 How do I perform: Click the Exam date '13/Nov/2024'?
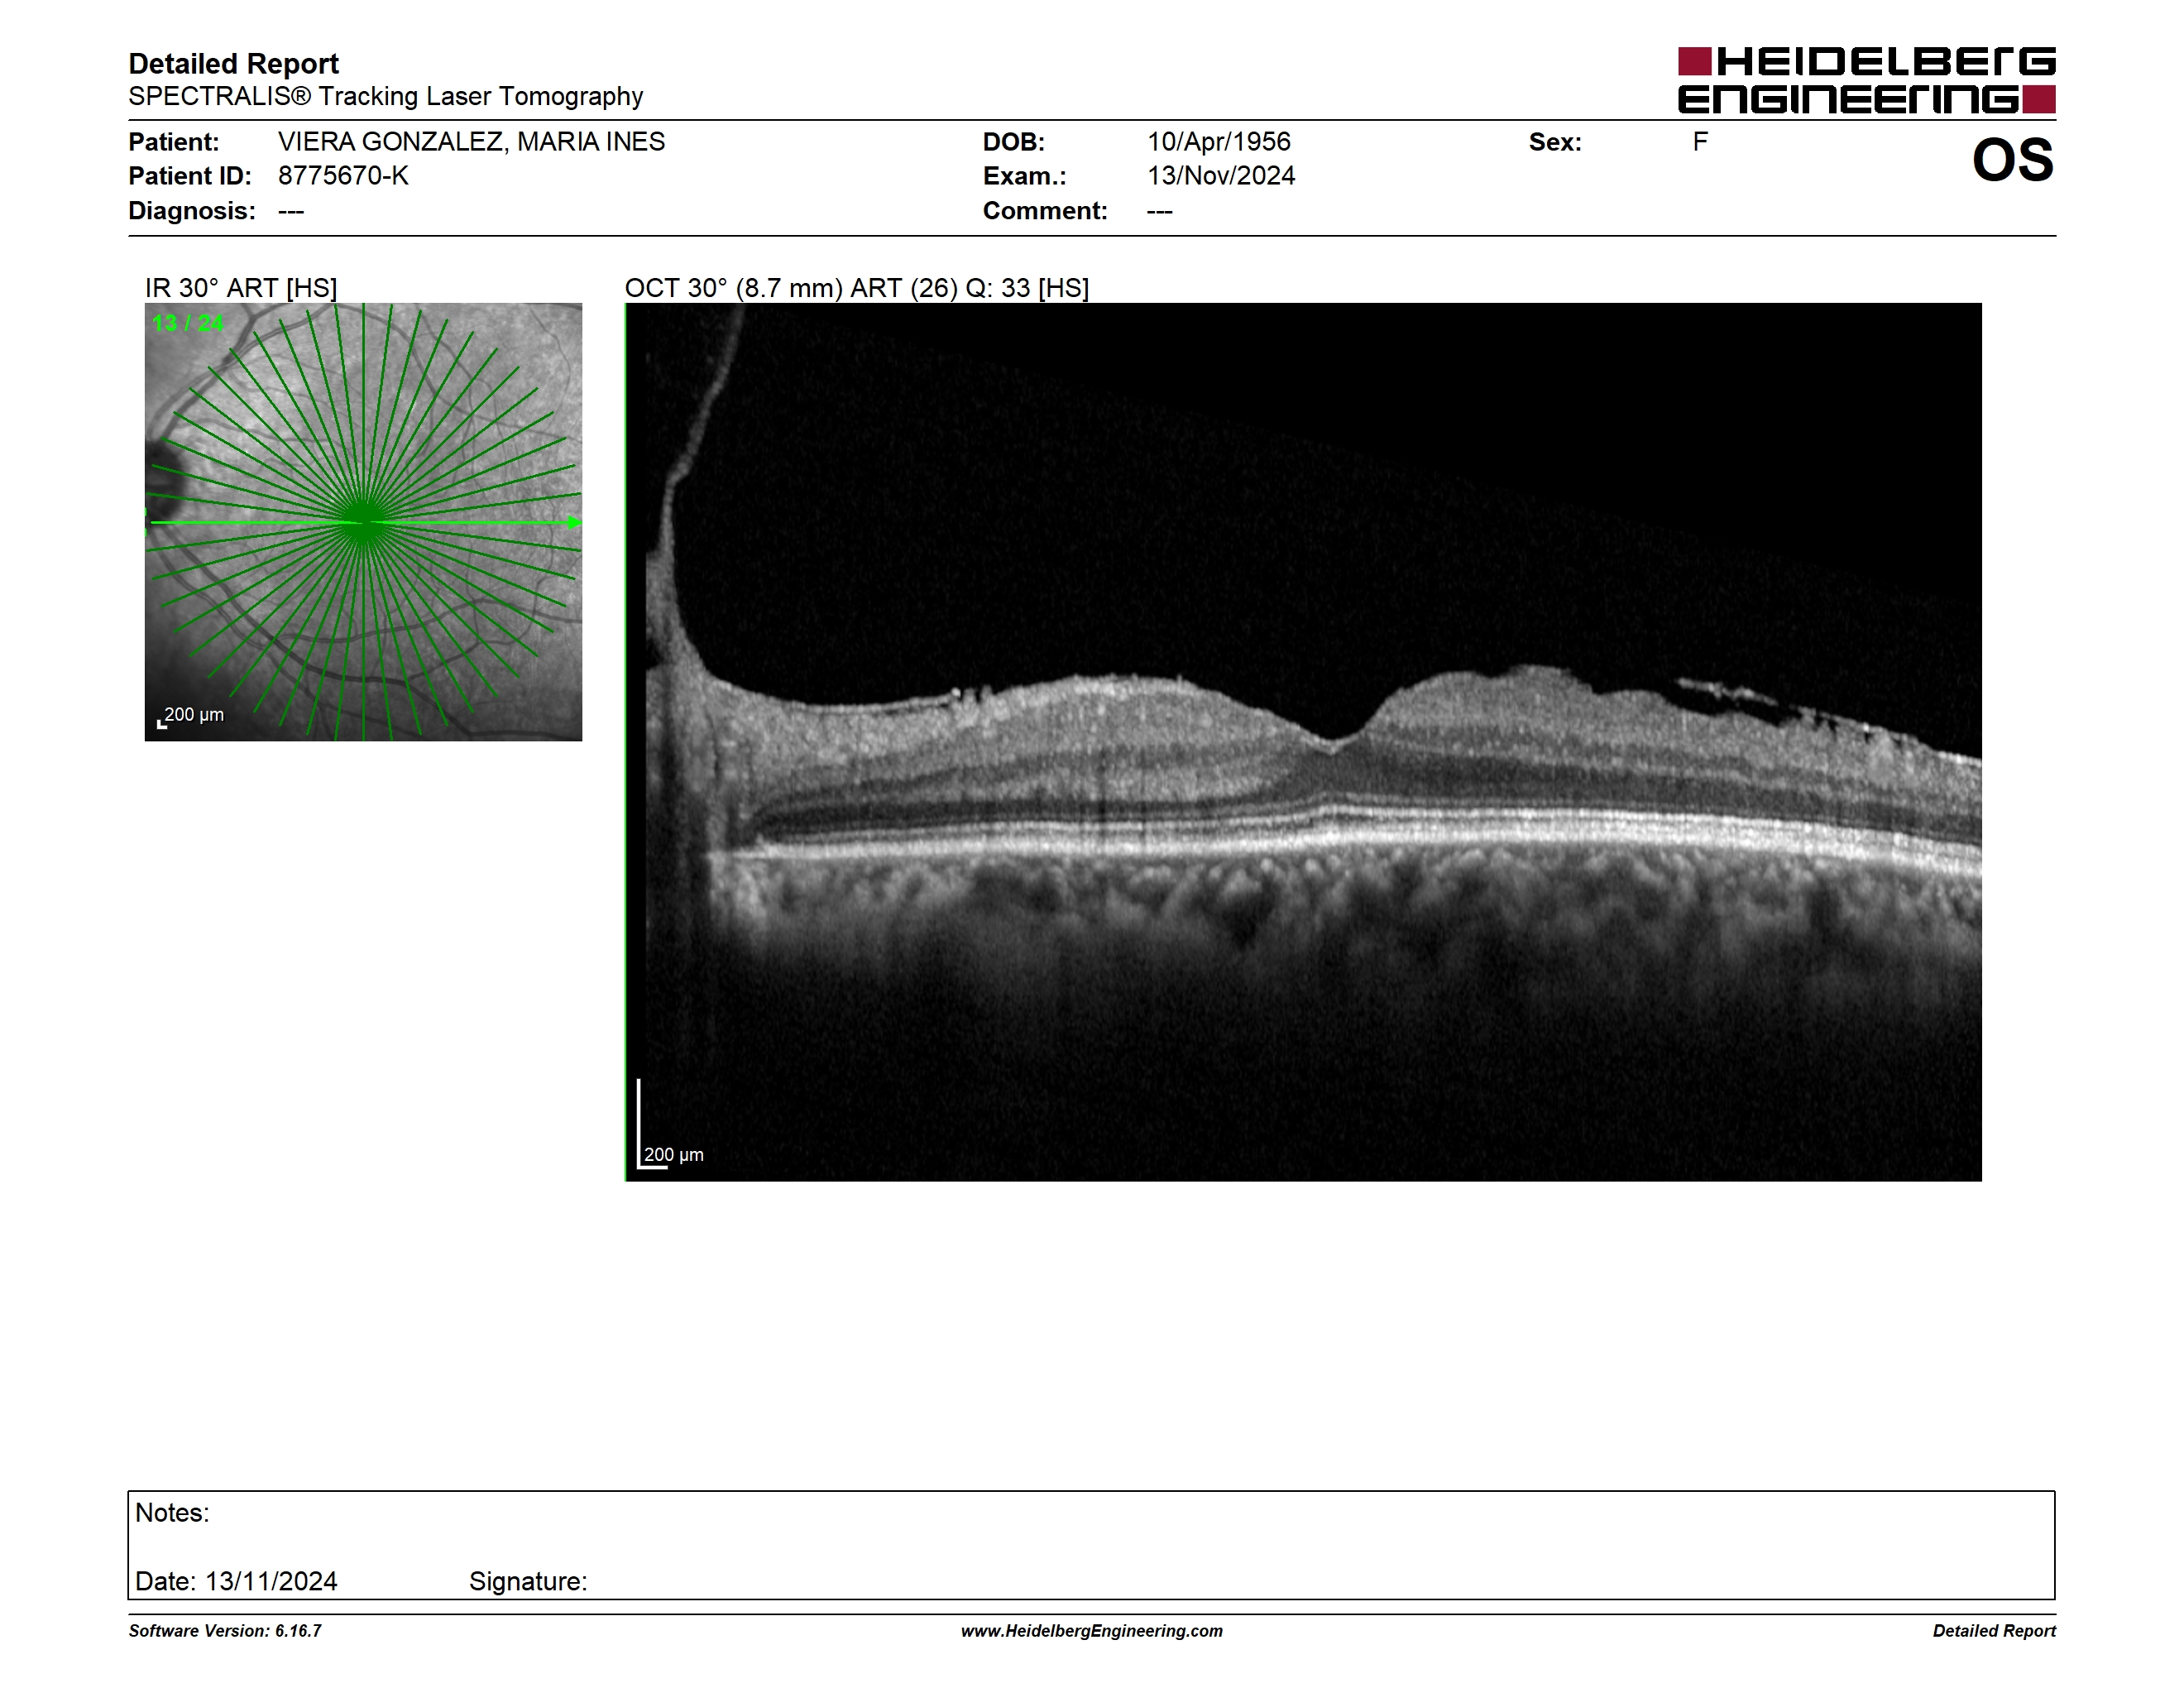point(1220,176)
